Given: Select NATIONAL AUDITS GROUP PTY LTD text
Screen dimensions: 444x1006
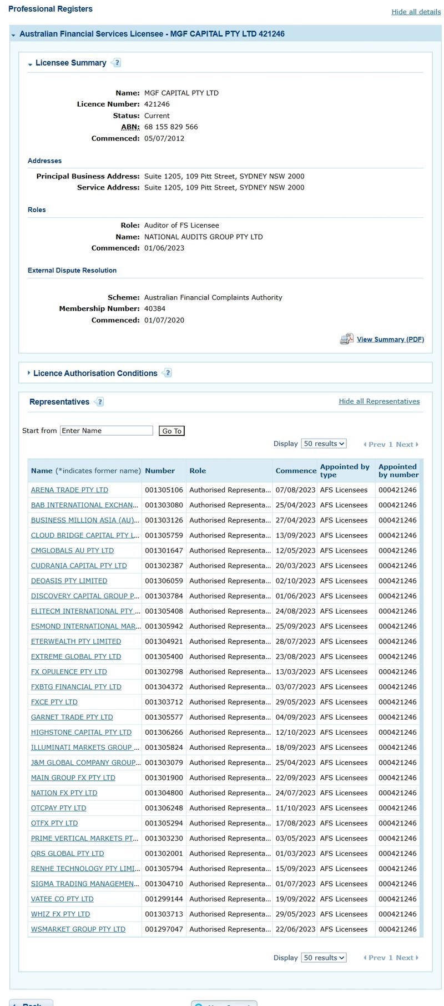Looking at the screenshot, I should (204, 237).
